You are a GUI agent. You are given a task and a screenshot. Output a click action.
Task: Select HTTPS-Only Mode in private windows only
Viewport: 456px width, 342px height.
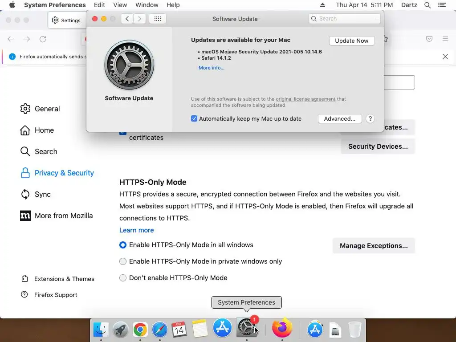pos(123,261)
